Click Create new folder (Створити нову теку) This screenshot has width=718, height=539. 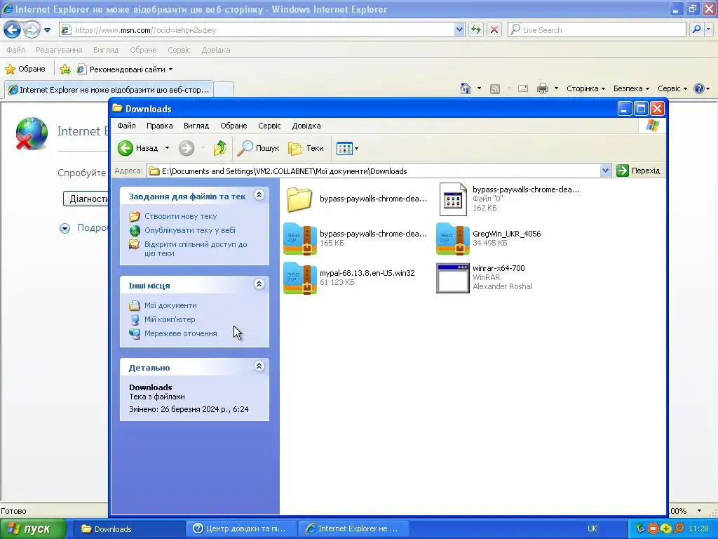[x=180, y=216]
